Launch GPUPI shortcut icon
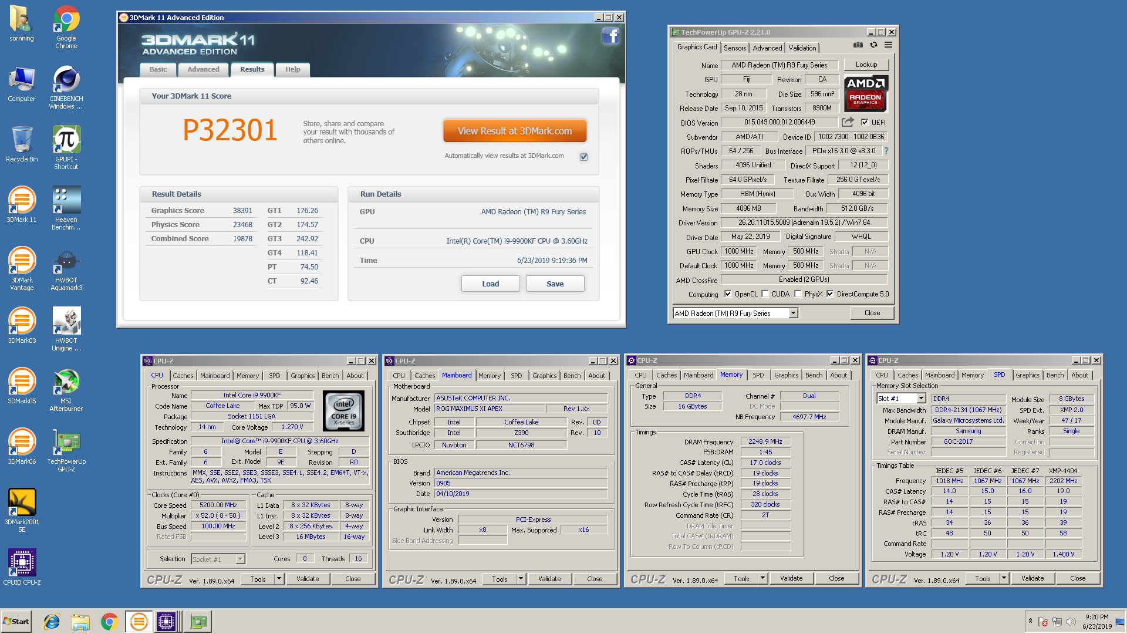The width and height of the screenshot is (1127, 634). coord(66,148)
